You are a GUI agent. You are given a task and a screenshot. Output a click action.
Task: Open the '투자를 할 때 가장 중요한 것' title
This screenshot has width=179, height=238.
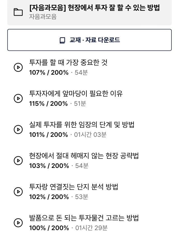[x=68, y=62]
